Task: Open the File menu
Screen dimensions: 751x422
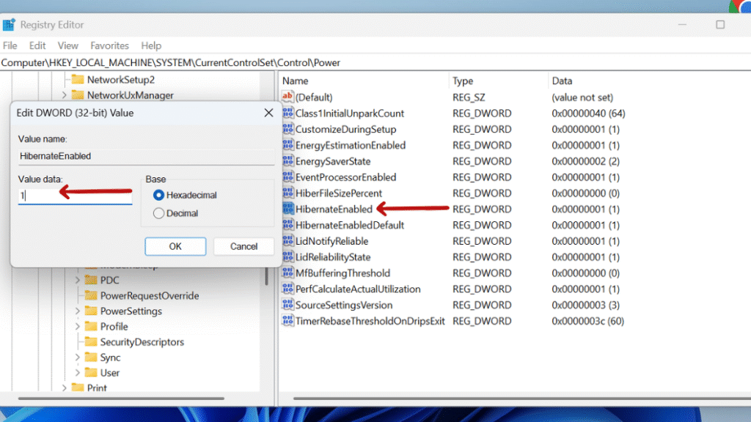Action: click(10, 45)
